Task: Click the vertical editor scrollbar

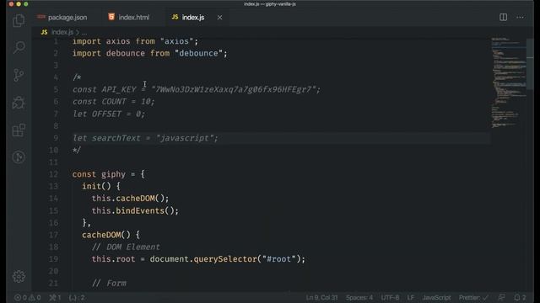Action: click(530, 64)
